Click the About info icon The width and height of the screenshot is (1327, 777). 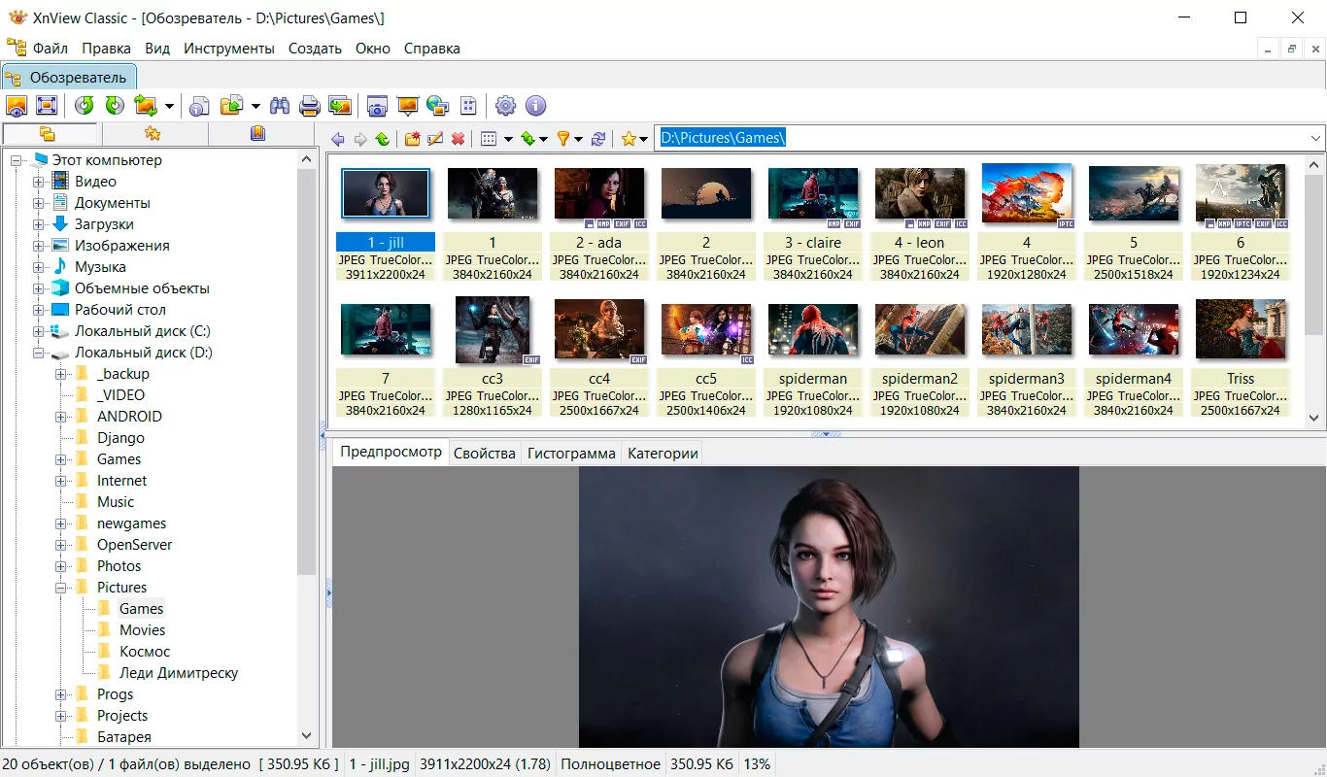536,106
